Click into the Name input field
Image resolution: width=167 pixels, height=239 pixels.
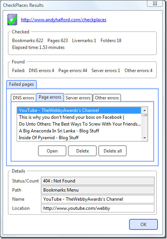pos(98,199)
